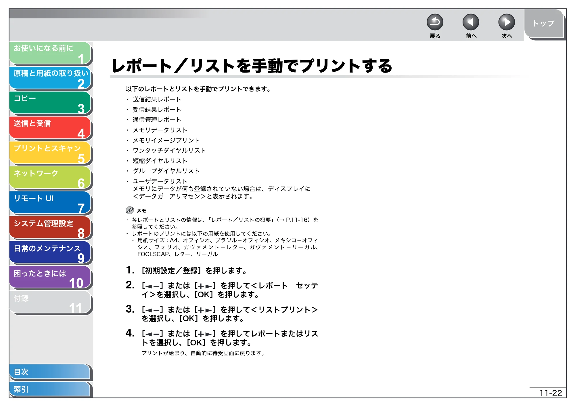
Task: Click step 1 text 初期設定/登録 を押します
Action: coord(194,271)
